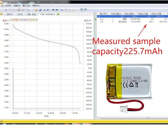This screenshot has height=125, width=168.
Task: Click the 225.7 capacity value in step 2
Action: click(151, 22)
